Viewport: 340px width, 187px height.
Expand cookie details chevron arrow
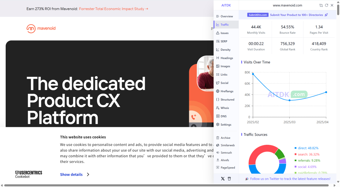[88, 174]
